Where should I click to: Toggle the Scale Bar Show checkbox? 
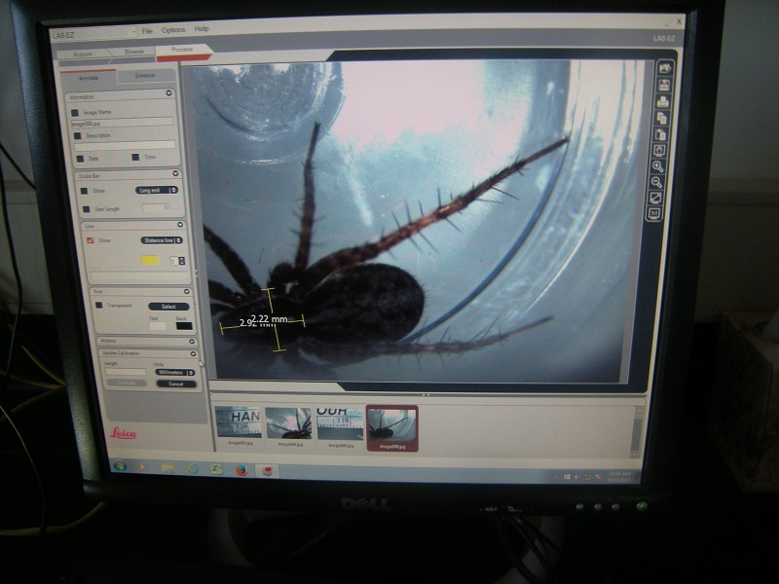pos(85,191)
